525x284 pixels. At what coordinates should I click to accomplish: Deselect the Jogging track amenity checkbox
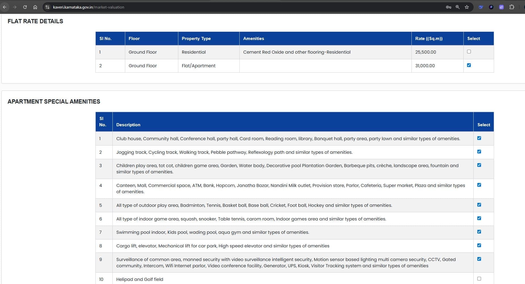coord(479,152)
